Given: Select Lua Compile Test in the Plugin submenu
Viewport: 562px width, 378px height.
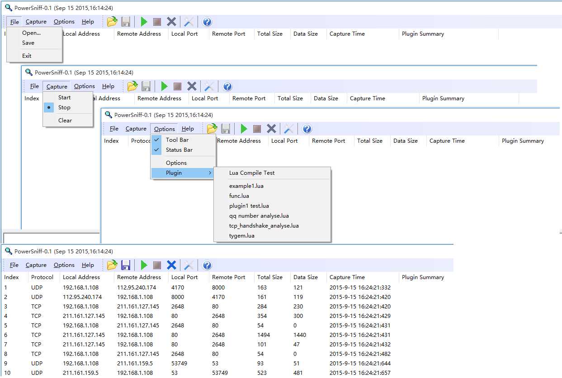Looking at the screenshot, I should (x=272, y=173).
